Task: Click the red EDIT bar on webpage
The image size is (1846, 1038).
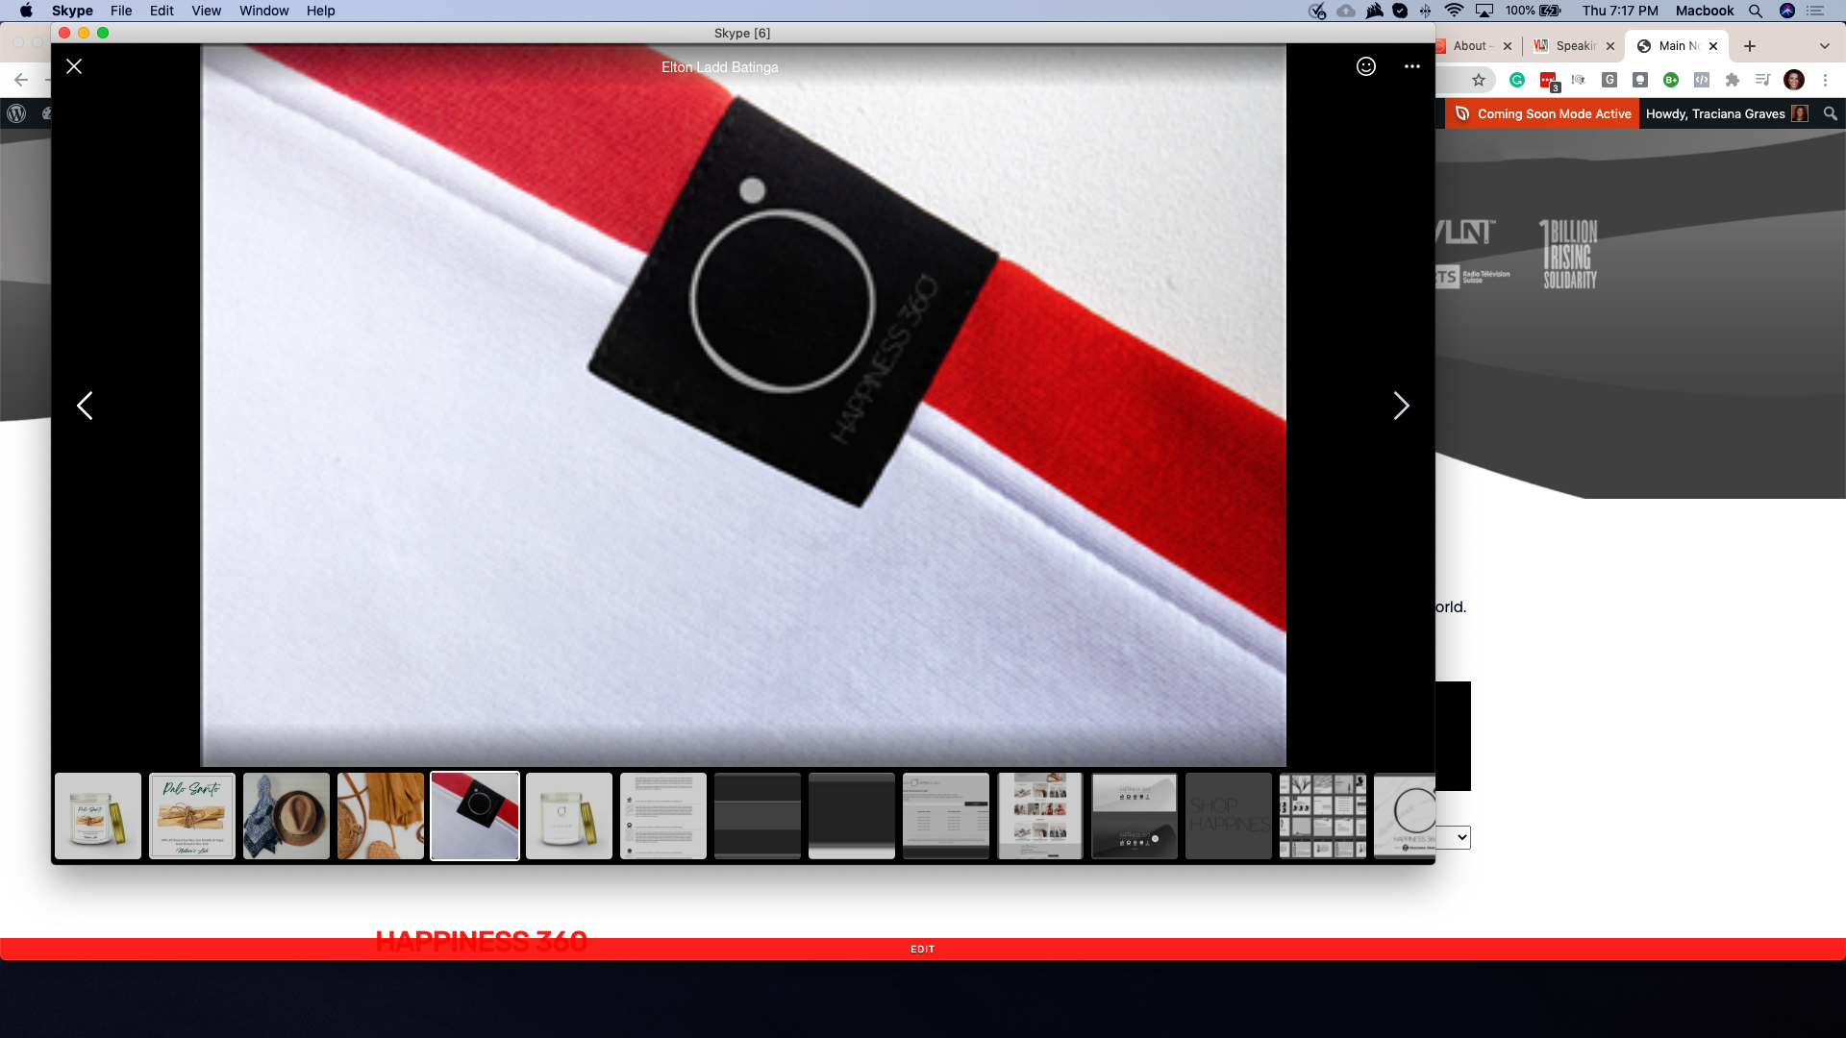Action: coord(922,949)
